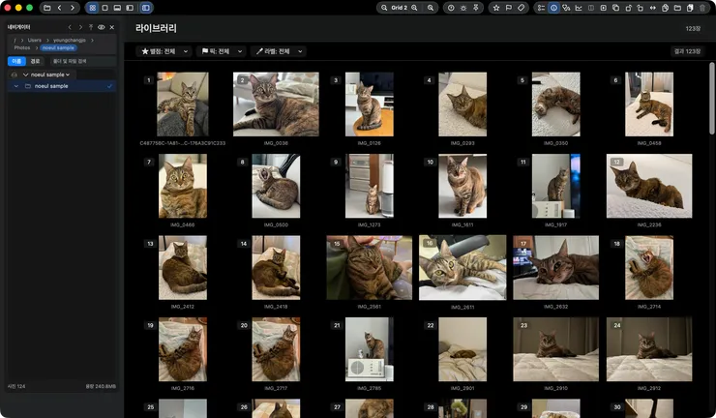This screenshot has height=418, width=716.
Task: Select thumbnail IMG_2236
Action: [x=649, y=186]
